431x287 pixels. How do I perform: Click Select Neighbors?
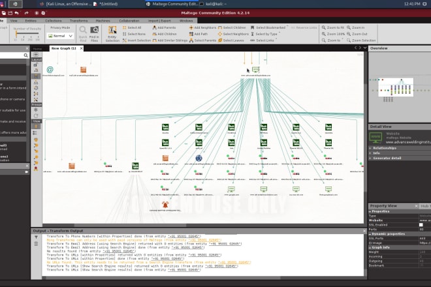click(x=233, y=34)
